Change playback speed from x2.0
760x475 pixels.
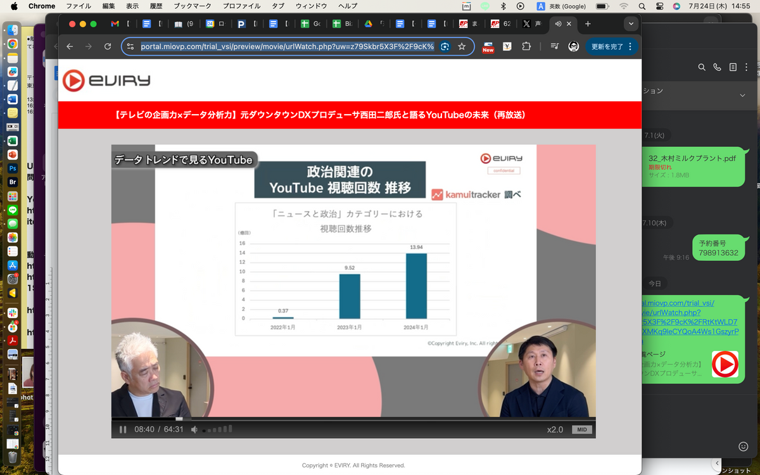coord(555,429)
